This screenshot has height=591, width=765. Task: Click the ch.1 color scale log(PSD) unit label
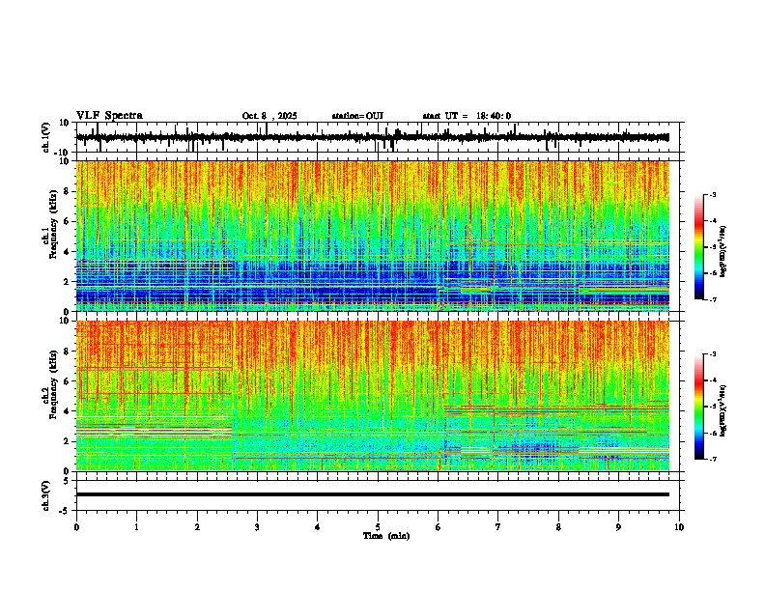pyautogui.click(x=723, y=251)
